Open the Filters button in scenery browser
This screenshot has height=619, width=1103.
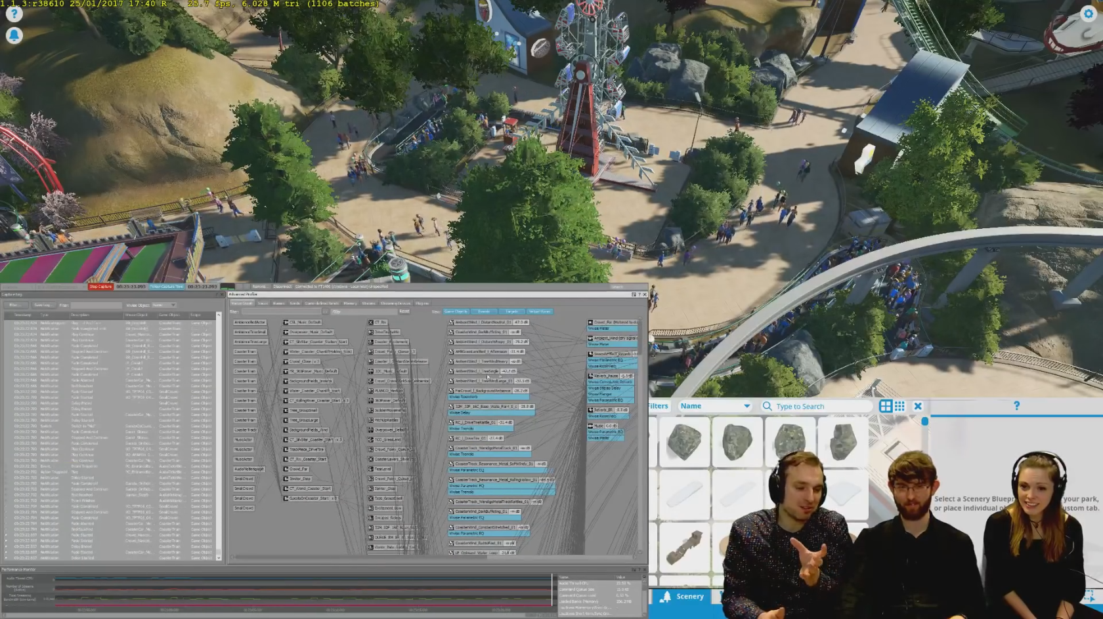(659, 406)
